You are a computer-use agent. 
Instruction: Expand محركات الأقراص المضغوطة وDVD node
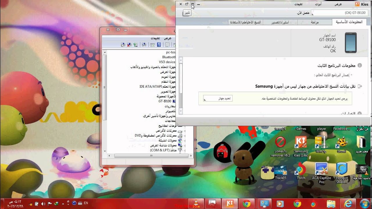(185, 136)
